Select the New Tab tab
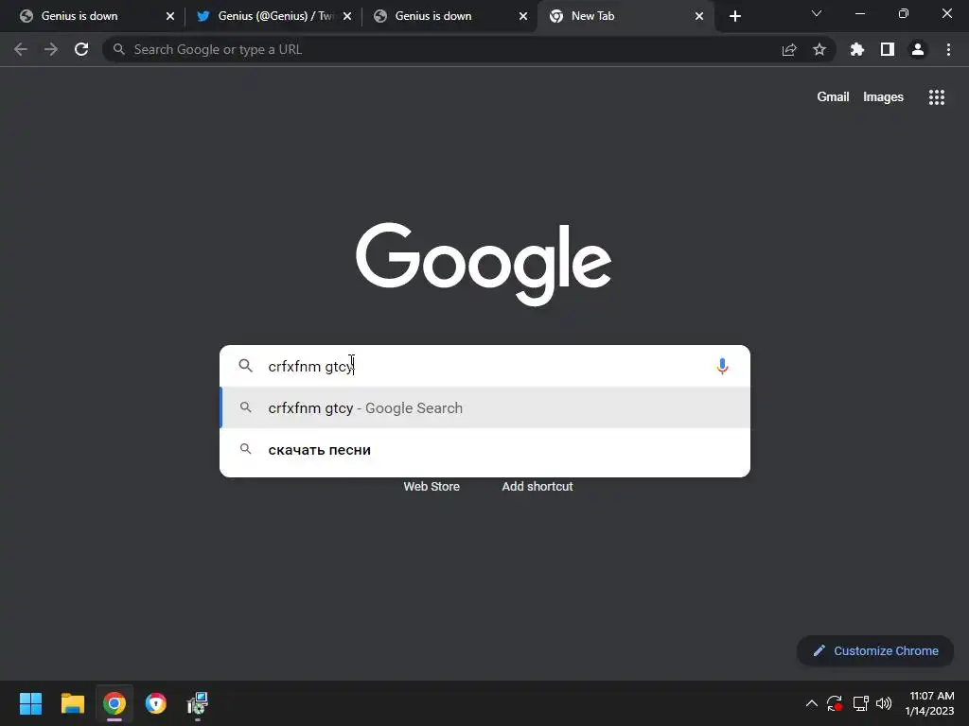Screen dimensions: 969x726 coord(626,16)
